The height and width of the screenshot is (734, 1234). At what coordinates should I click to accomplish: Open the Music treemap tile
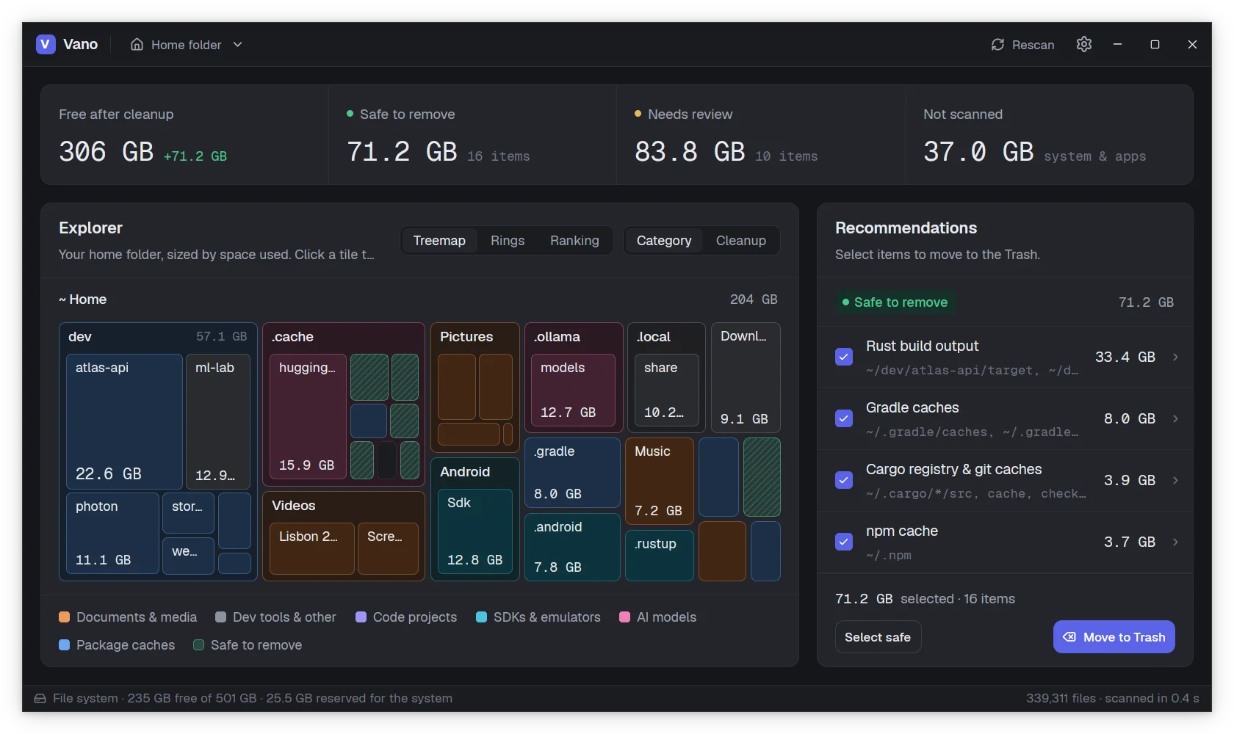coord(659,481)
